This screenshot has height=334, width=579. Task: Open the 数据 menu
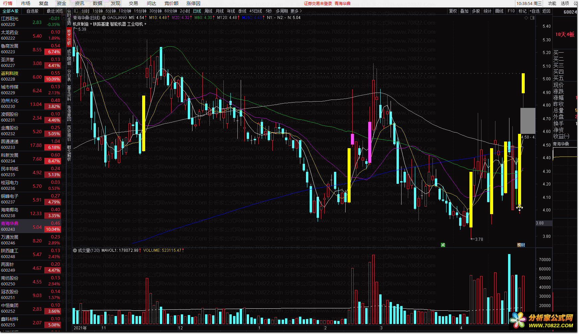click(98, 3)
